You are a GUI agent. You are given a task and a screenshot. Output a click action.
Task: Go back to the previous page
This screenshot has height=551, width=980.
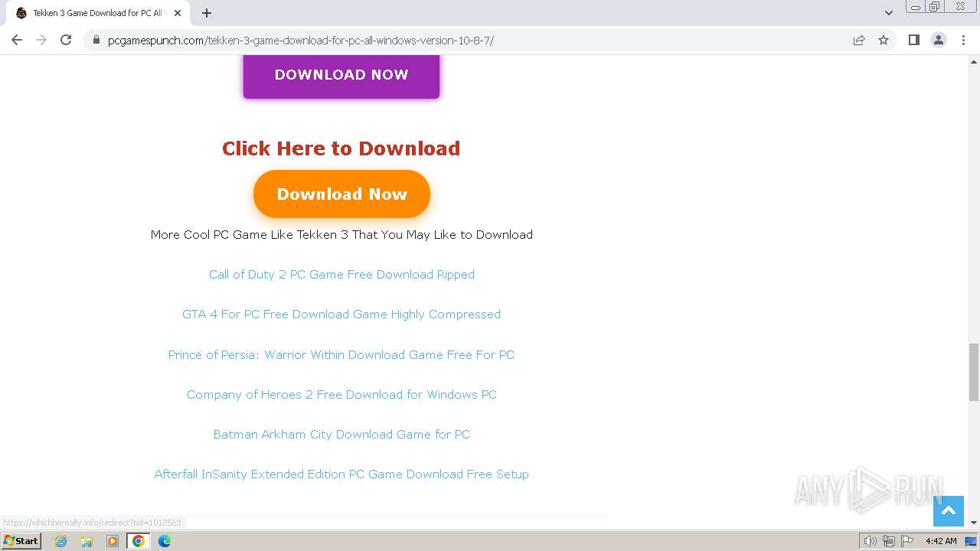coord(17,40)
